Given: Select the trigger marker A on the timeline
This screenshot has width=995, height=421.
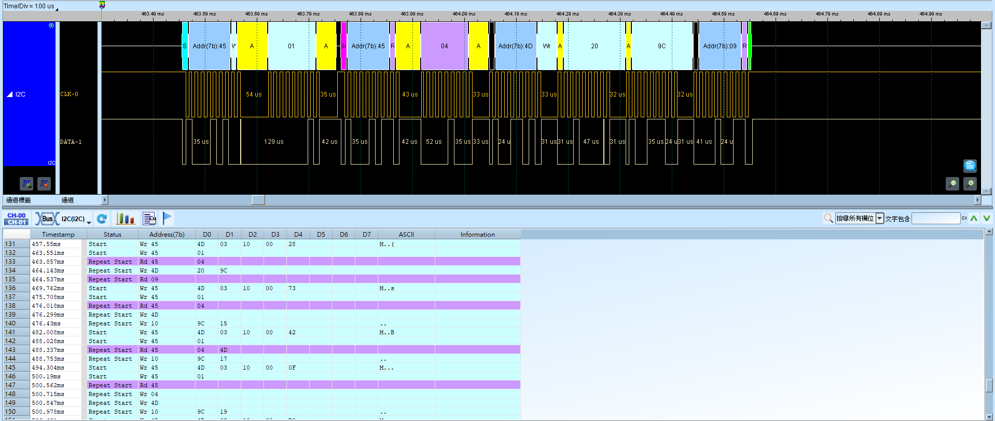Looking at the screenshot, I should point(102,5).
